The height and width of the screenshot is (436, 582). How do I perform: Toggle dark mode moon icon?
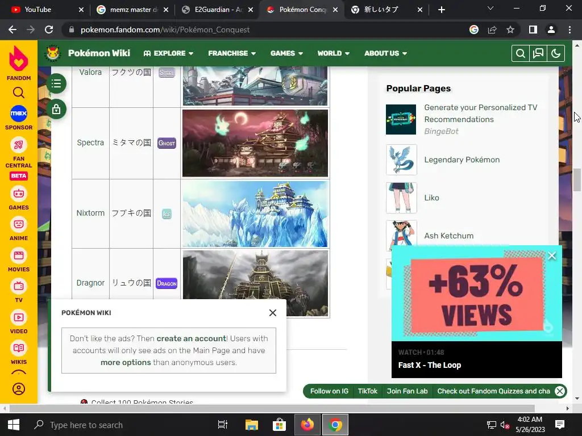[556, 53]
